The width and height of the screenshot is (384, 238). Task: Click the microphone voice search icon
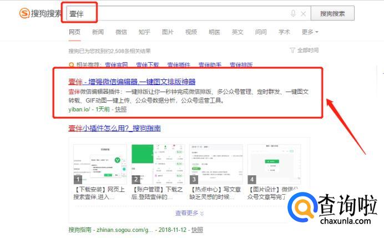(x=293, y=13)
